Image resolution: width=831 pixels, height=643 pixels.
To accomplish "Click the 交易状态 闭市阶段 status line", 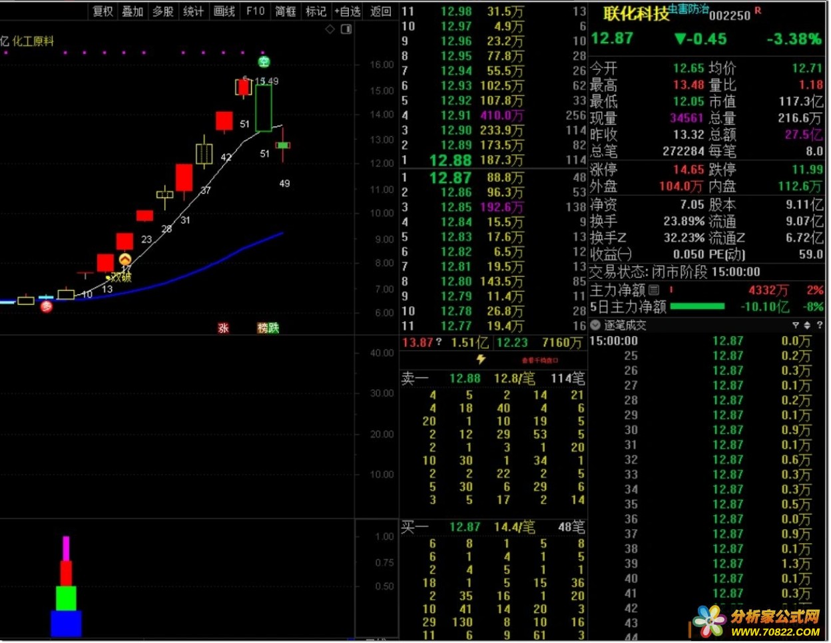I will pos(675,272).
